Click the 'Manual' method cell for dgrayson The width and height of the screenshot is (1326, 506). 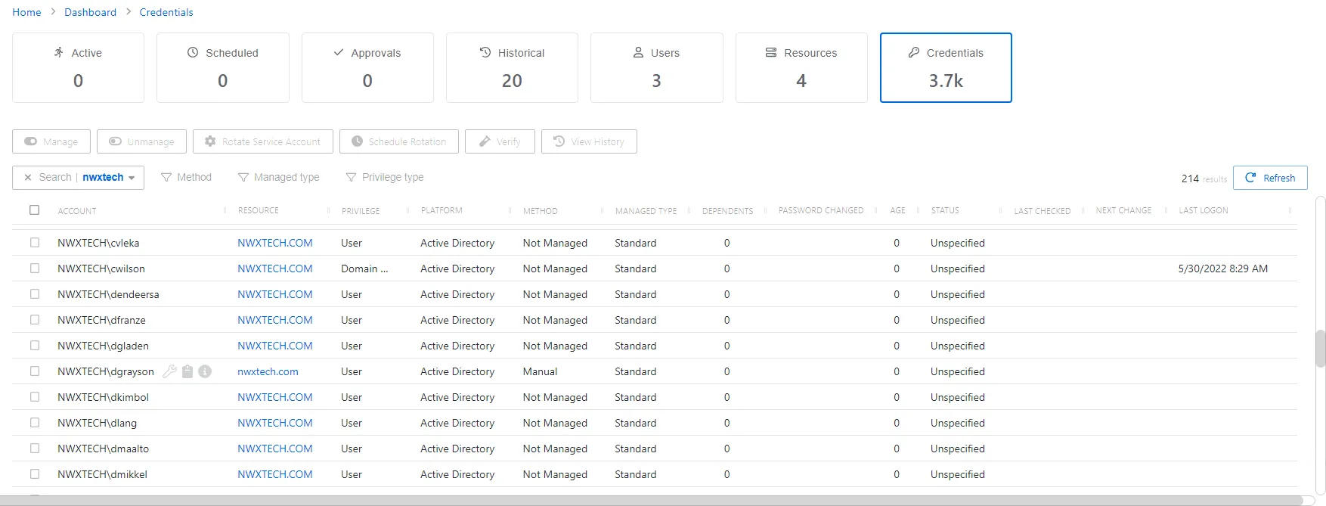click(x=540, y=371)
